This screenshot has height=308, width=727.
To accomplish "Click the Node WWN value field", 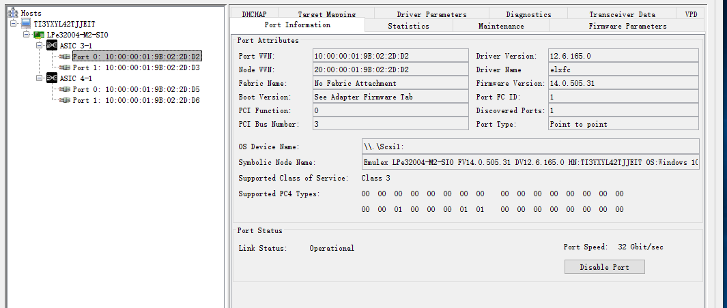I will click(x=390, y=70).
